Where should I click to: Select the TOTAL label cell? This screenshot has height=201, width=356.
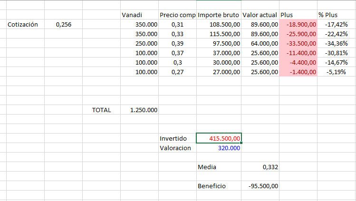101,110
